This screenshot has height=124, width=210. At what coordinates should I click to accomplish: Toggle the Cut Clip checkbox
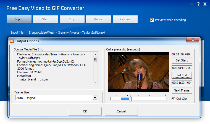173,99
